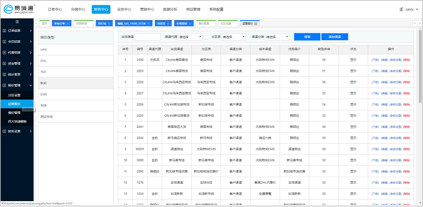423x207 pixels.
Task: Click Citylink channel cell in row 1
Action: click(177, 60)
